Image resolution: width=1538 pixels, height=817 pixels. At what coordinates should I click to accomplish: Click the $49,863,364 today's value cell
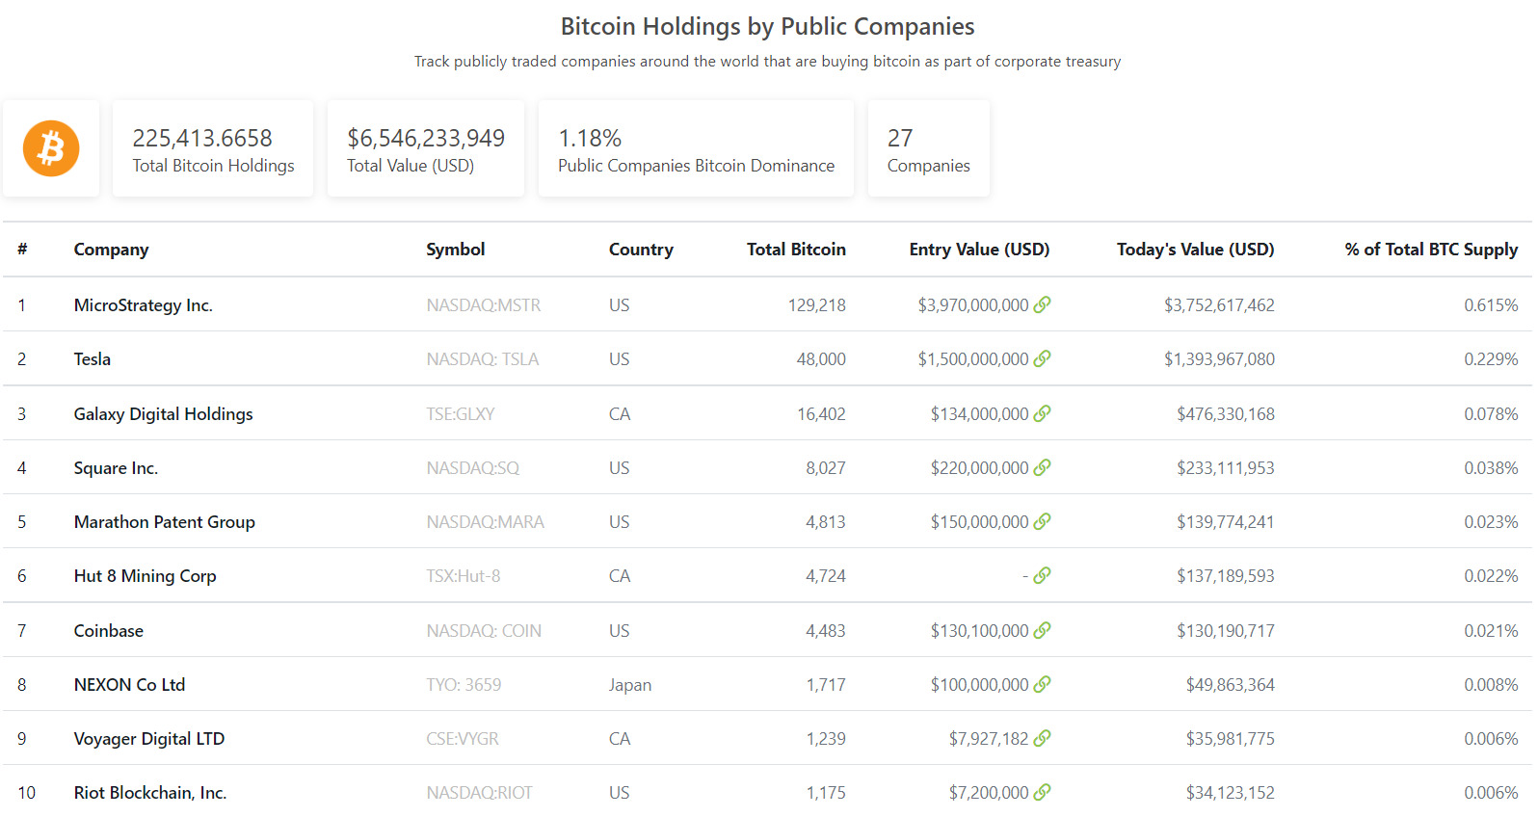click(1230, 685)
